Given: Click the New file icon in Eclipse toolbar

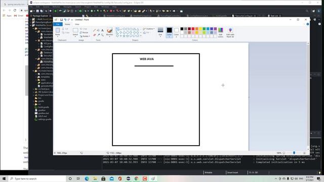Looking at the screenshot, I should pyautogui.click(x=31, y=11).
